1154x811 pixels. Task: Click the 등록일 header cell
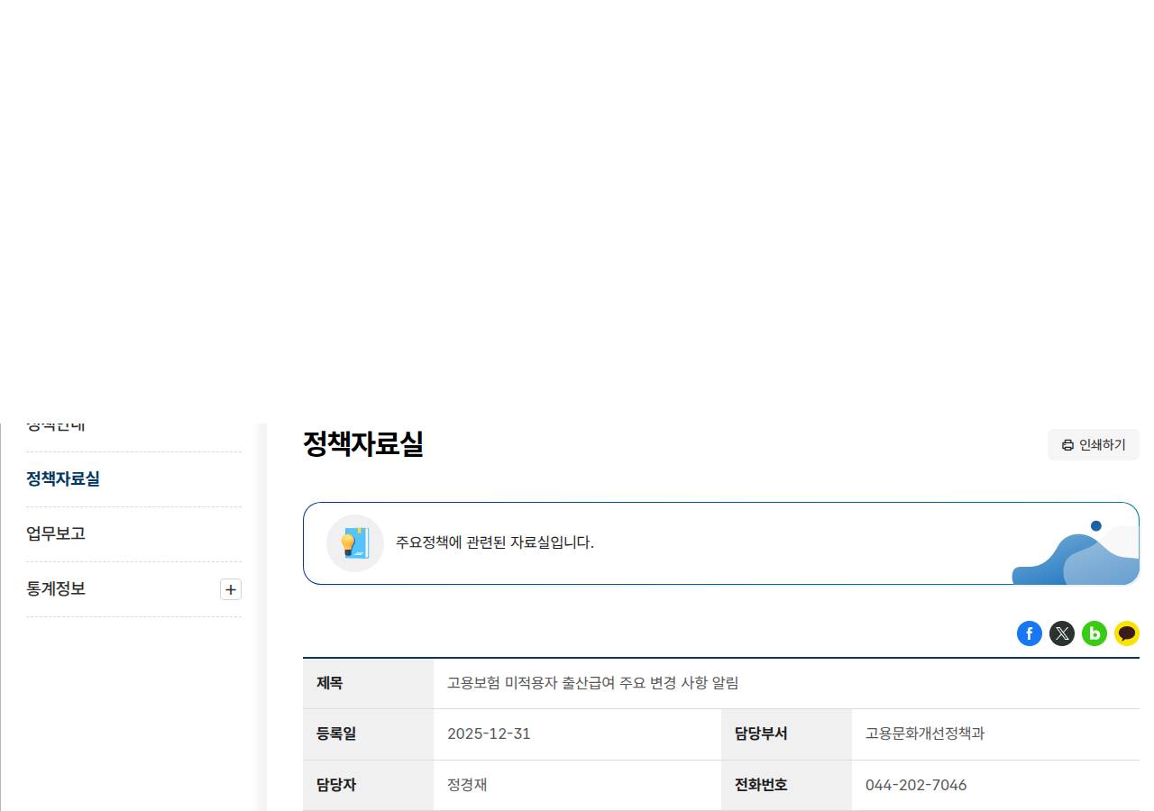point(368,734)
